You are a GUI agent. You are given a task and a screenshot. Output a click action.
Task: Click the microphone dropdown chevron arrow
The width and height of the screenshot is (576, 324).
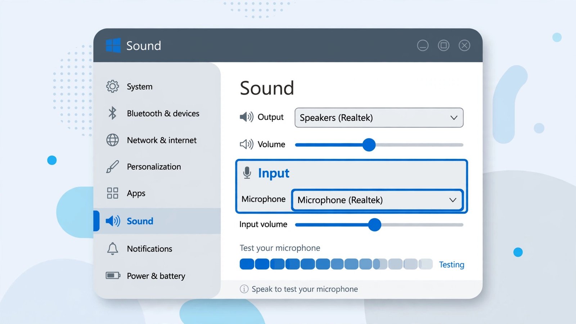[453, 200]
